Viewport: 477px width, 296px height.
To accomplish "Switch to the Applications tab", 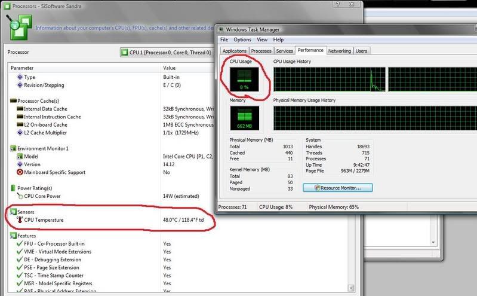I will (234, 51).
